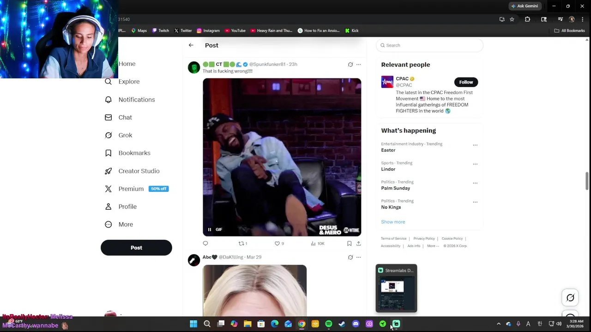The image size is (591, 332).
Task: Open the image in Abe's post
Action: coord(254,290)
